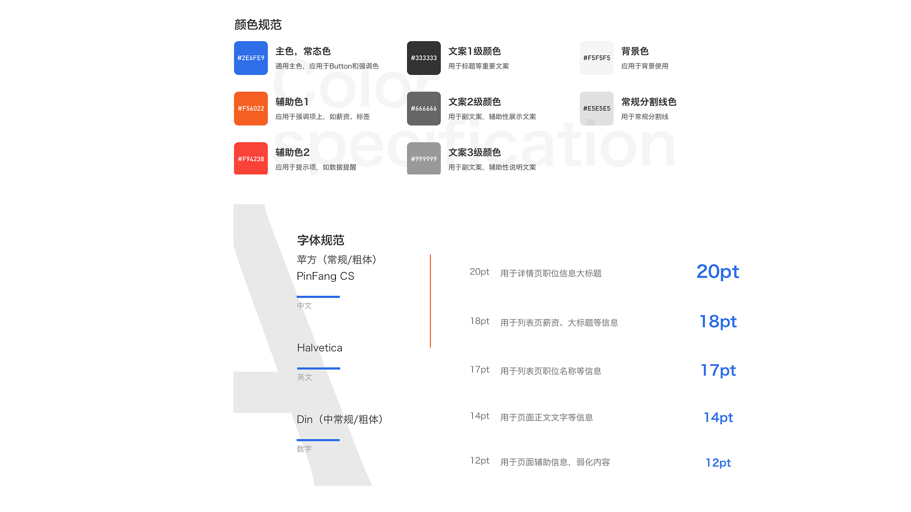Select the 主色，常态色 label
This screenshot has height=512, width=911.
303,51
